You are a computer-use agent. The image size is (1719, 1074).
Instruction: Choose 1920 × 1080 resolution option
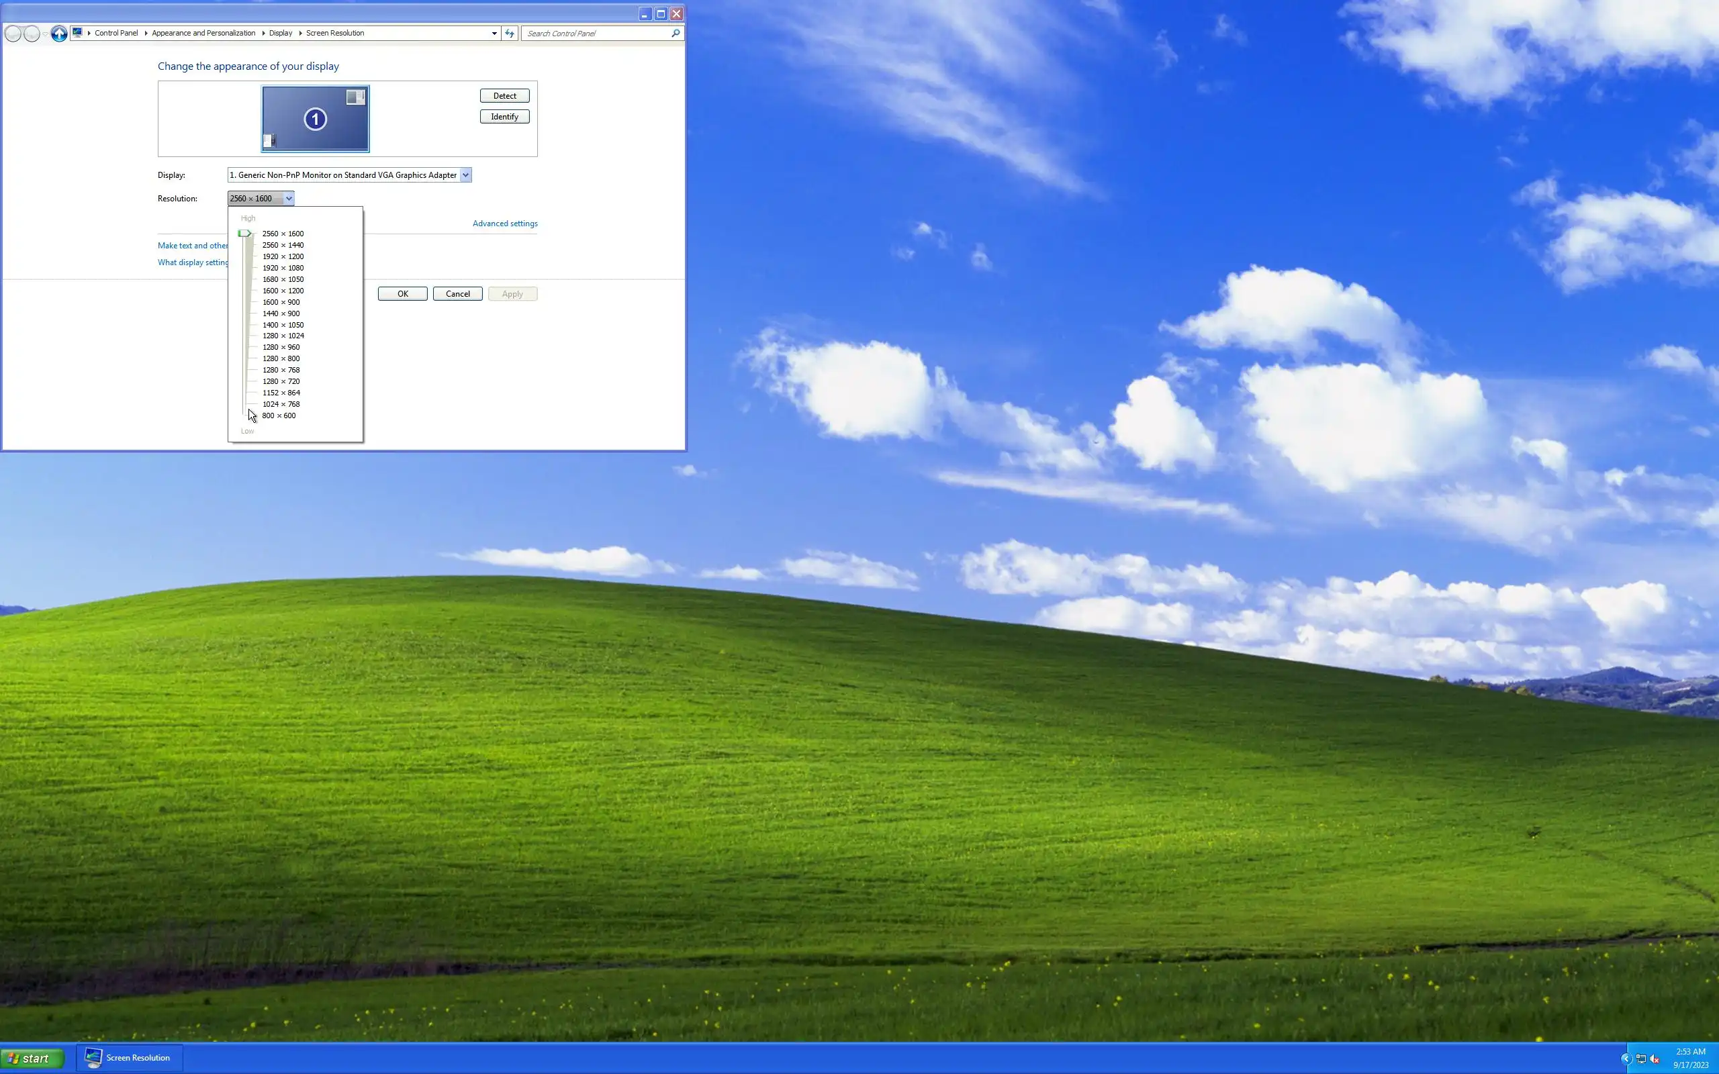click(x=283, y=268)
